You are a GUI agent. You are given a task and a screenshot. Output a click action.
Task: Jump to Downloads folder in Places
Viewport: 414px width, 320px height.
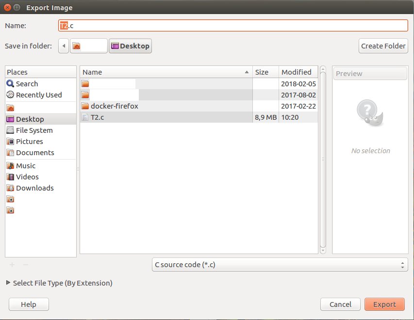[x=34, y=188]
